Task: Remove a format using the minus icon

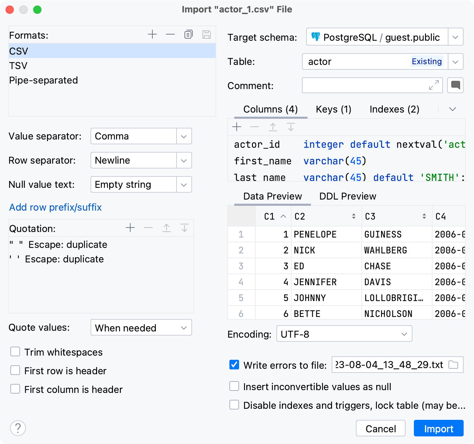Action: [x=170, y=35]
